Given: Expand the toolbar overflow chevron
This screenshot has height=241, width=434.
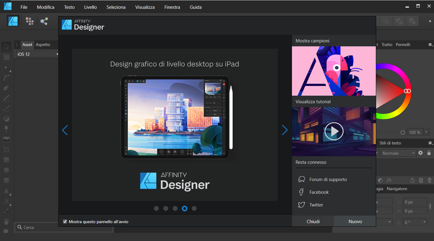Looking at the screenshot, I should coord(430,21).
